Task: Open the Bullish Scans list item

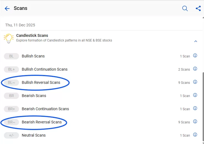Action: click(x=33, y=56)
